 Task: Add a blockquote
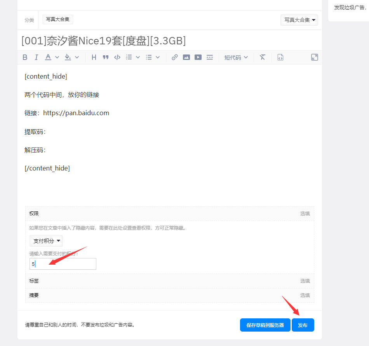(105, 57)
